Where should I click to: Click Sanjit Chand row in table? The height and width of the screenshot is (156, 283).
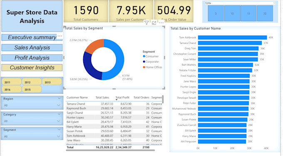(x=114, y=113)
